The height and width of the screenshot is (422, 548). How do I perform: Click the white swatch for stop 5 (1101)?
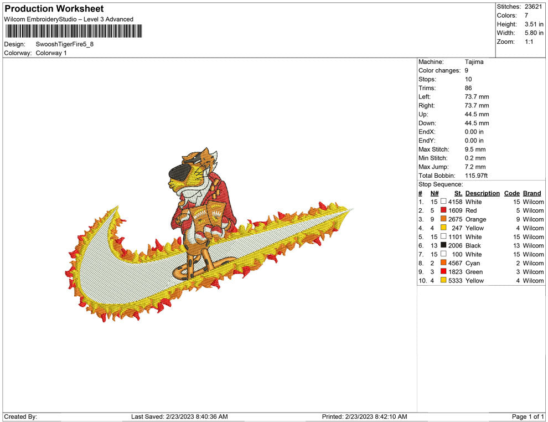pos(443,236)
